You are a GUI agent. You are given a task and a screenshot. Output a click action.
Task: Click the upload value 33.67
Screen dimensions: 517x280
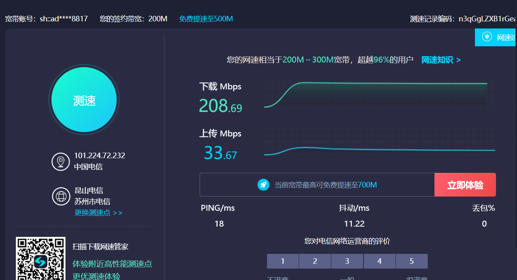[x=220, y=153]
